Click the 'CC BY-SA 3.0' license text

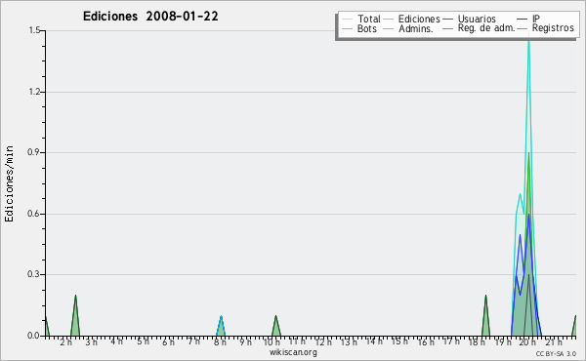(556, 353)
